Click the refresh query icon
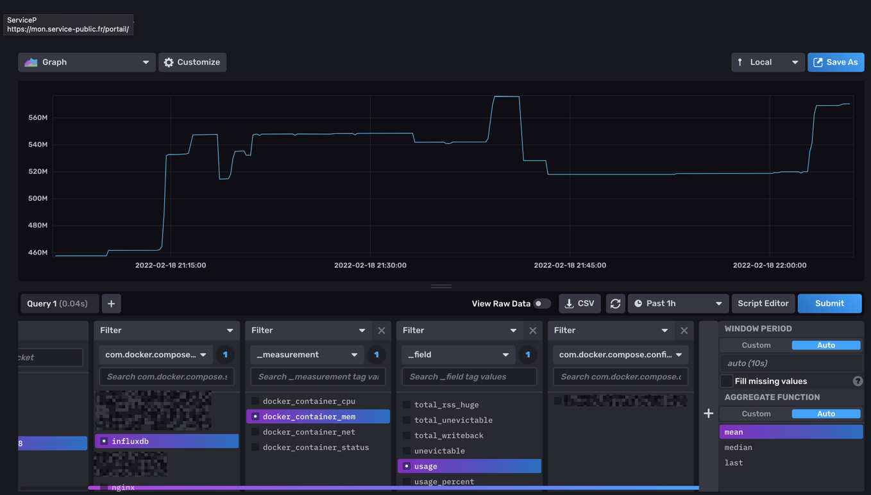 [x=615, y=303]
